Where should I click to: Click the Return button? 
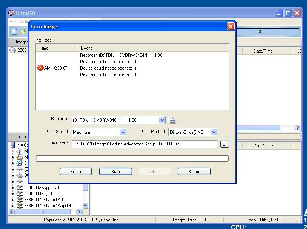pyautogui.click(x=194, y=171)
